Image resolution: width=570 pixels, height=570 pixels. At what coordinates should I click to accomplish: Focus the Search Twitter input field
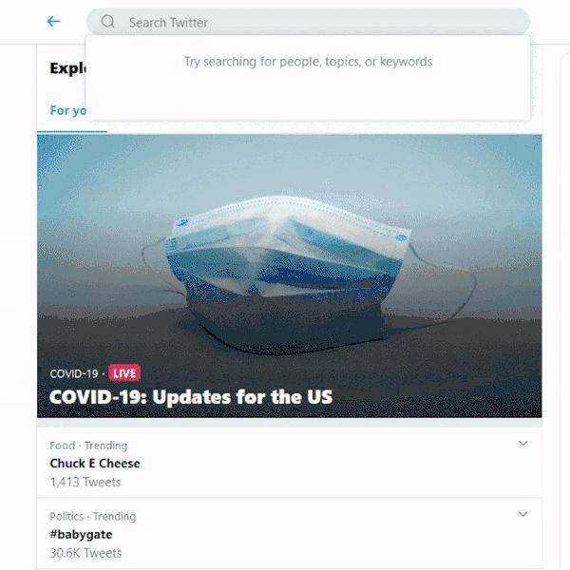[x=308, y=22]
